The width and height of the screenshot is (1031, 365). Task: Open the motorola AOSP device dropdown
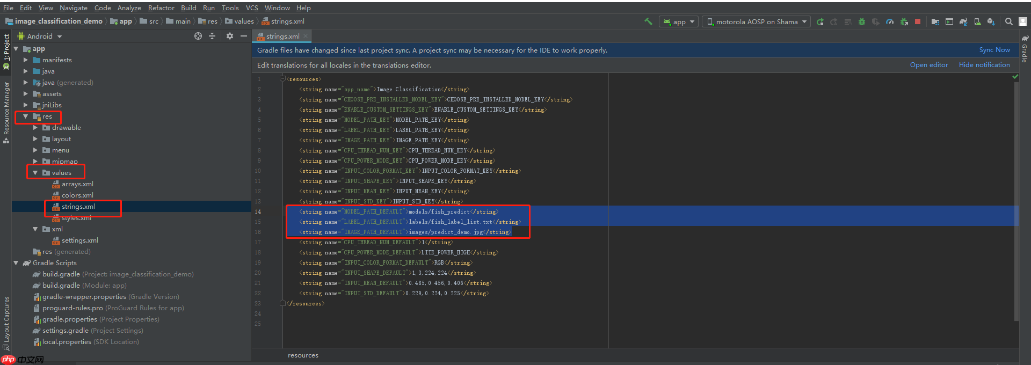pyautogui.click(x=757, y=22)
